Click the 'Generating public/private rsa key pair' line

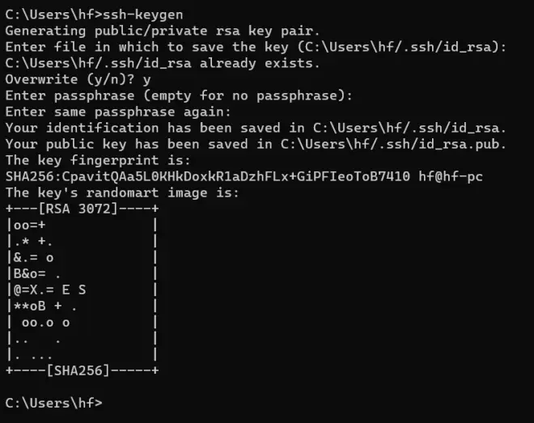163,31
